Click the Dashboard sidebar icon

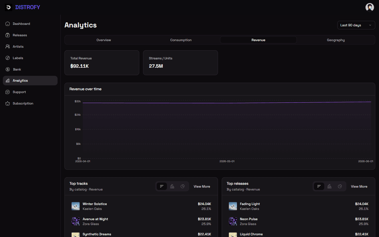(8, 24)
